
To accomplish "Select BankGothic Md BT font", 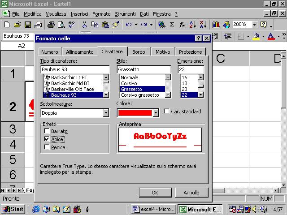I will [73, 83].
